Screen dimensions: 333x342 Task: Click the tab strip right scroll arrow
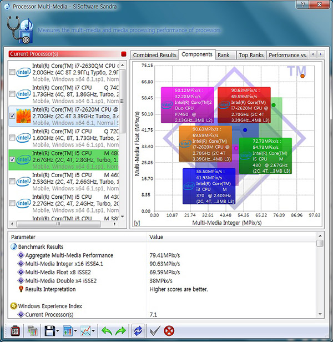pos(321,54)
